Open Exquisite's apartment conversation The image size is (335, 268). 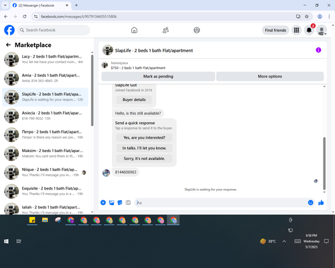(45, 191)
